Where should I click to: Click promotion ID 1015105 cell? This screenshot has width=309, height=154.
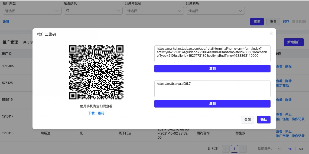pyautogui.click(x=8, y=66)
